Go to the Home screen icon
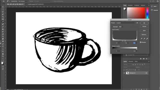The image size is (160, 90). pos(3,1)
